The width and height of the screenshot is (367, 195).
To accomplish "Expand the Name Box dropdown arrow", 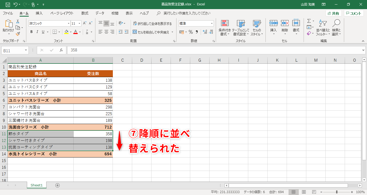I will pyautogui.click(x=26, y=50).
